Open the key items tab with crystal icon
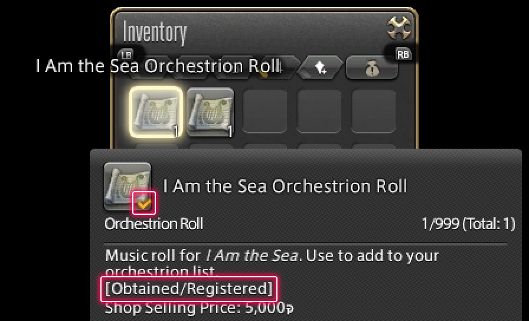The width and height of the screenshot is (529, 321). (x=319, y=68)
